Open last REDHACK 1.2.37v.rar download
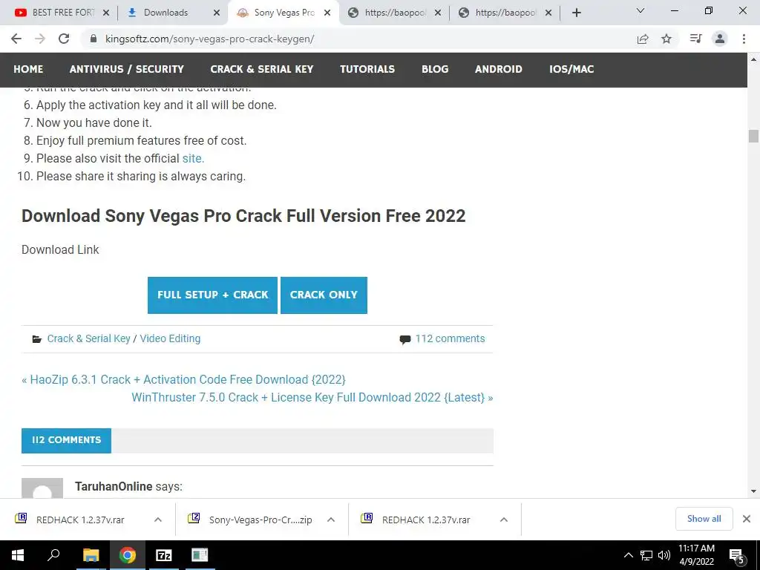This screenshot has height=570, width=760. [426, 520]
